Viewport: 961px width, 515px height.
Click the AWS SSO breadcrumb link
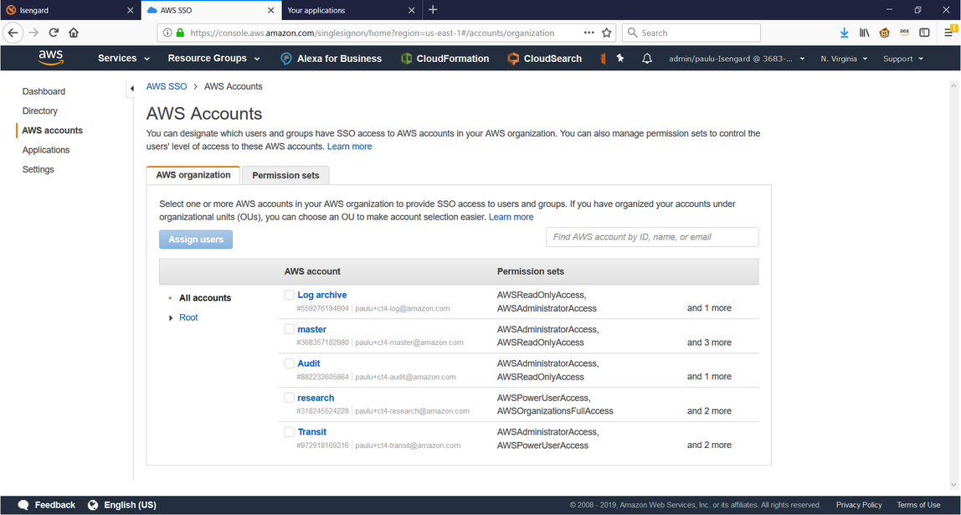pyautogui.click(x=167, y=86)
